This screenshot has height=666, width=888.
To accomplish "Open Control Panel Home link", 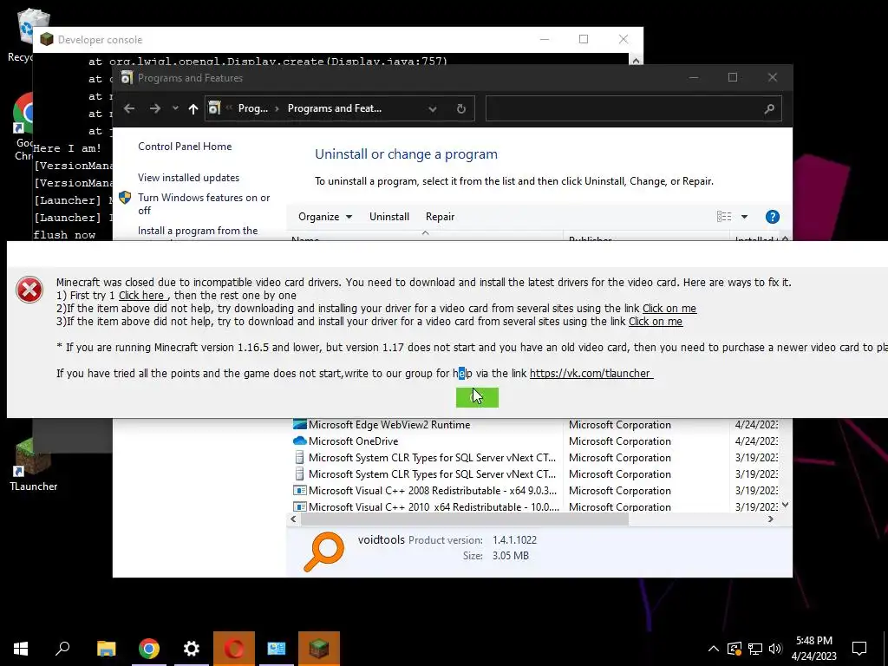I will coord(185,147).
